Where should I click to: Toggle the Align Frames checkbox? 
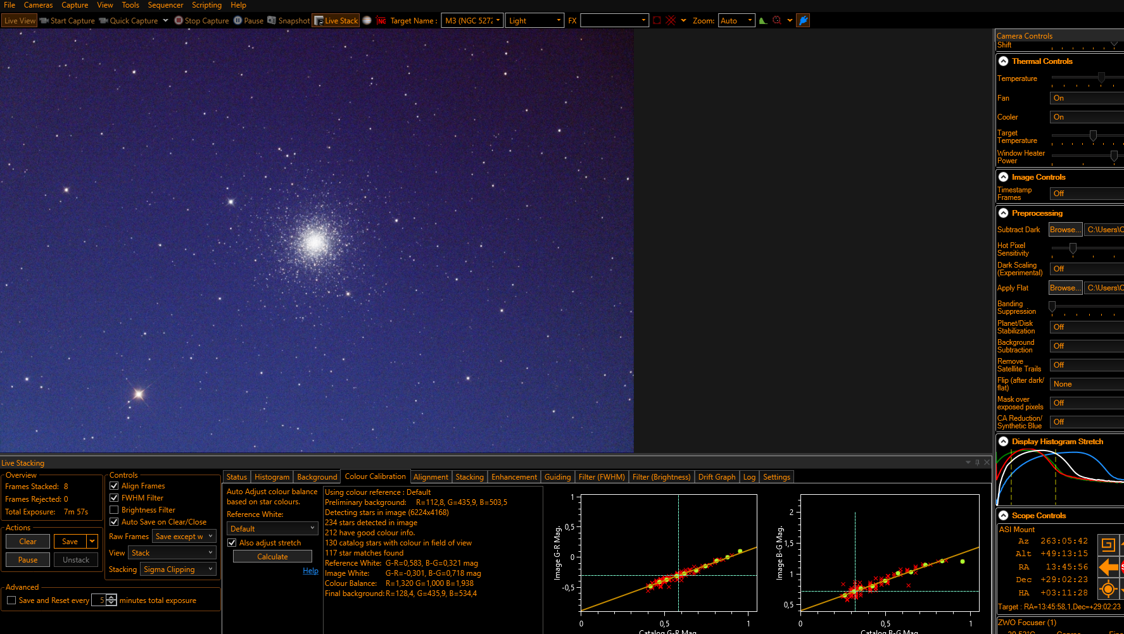click(x=114, y=486)
